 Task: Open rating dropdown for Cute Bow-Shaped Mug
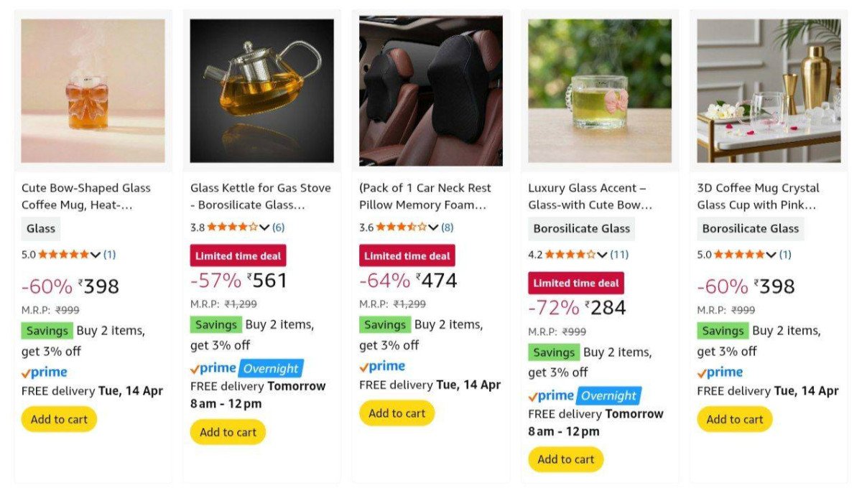[96, 254]
